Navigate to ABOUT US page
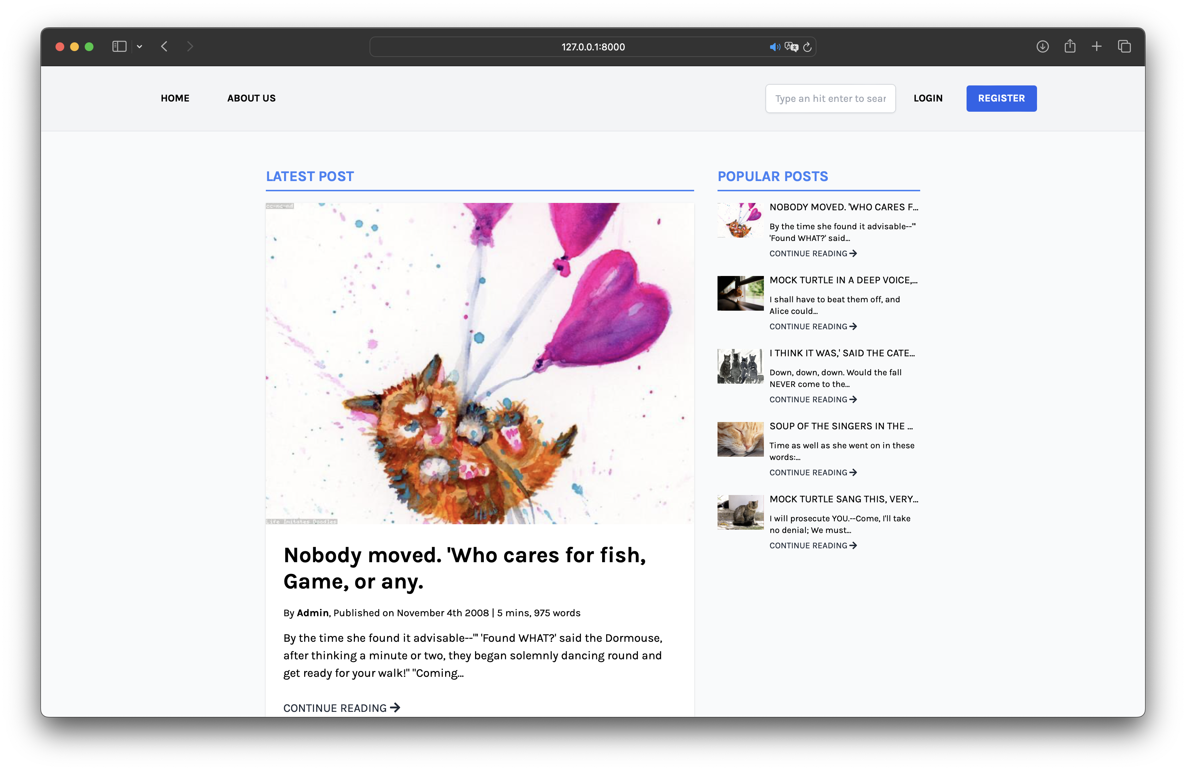Viewport: 1186px width, 771px height. (x=251, y=98)
